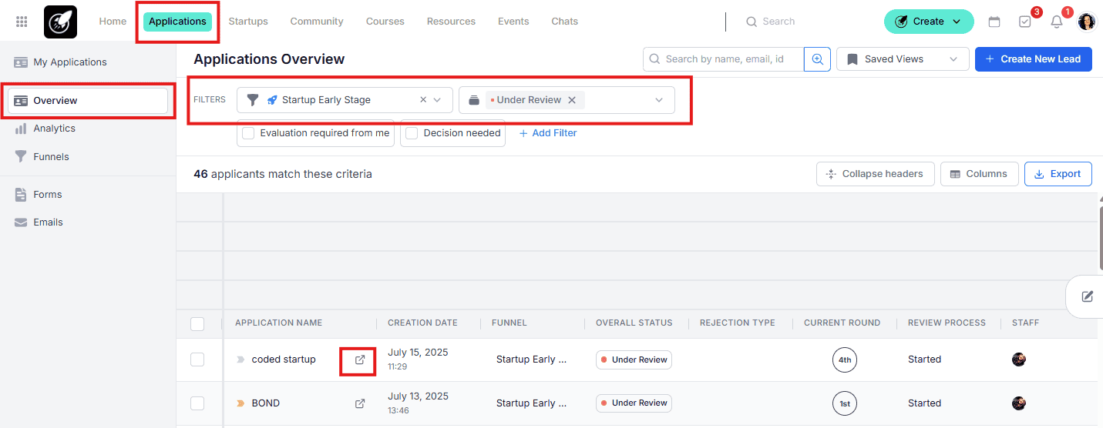
Task: Enable Evaluation required from me checkbox
Action: tap(248, 133)
